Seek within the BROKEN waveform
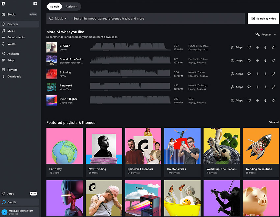Viewport: 280px width, 217px height. [130, 47]
